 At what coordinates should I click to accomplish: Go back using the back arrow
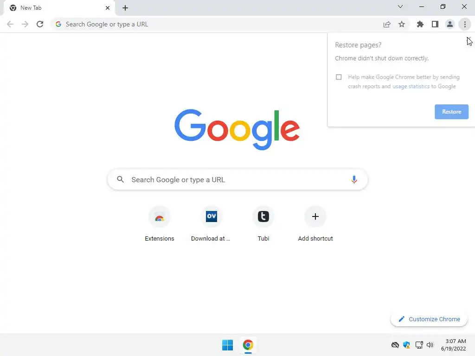pos(10,24)
